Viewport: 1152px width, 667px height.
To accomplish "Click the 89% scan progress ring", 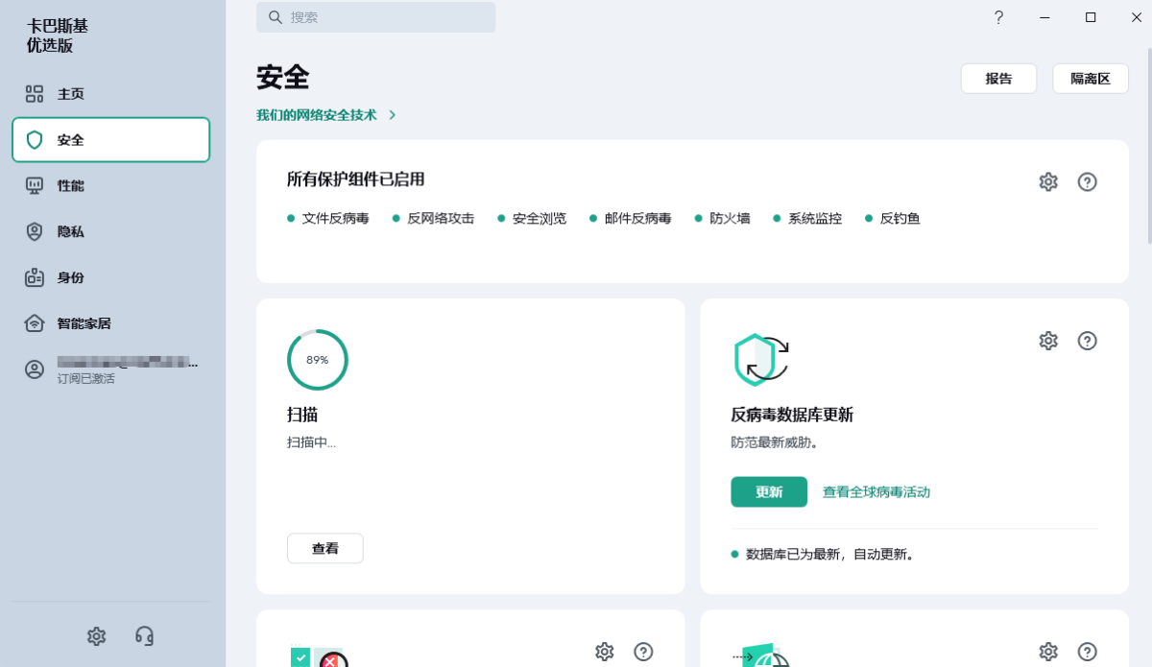I will click(317, 360).
